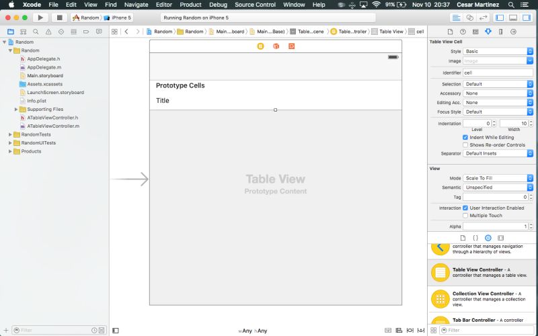Show the Media library
Viewport: 538px width, 336px height.
click(500, 238)
